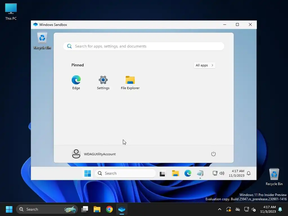Open sandbox notification bell
The width and height of the screenshot is (288, 216).
[249, 173]
